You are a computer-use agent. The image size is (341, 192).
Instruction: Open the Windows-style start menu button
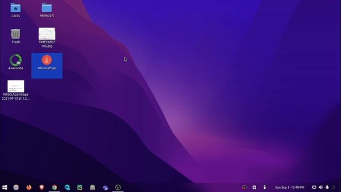coord(5,187)
